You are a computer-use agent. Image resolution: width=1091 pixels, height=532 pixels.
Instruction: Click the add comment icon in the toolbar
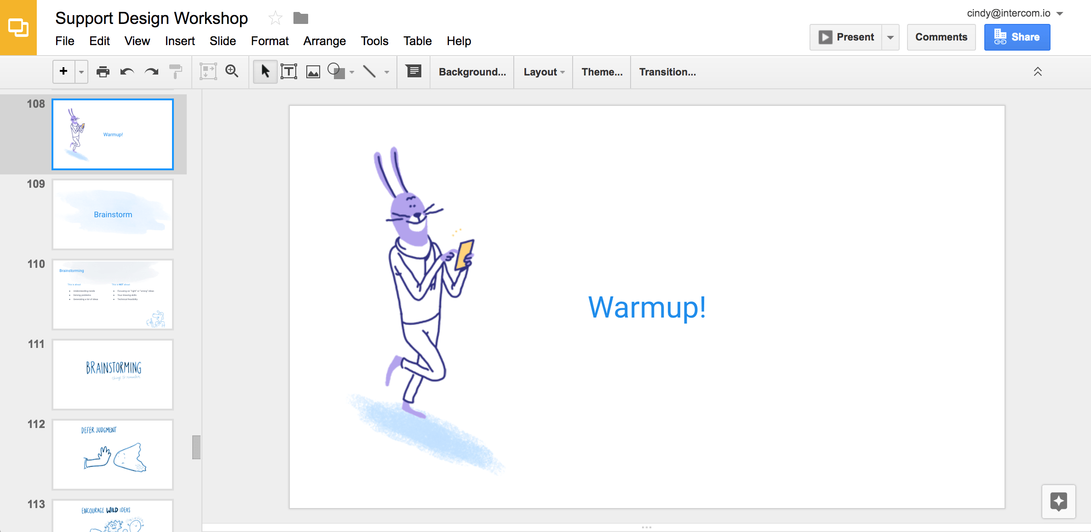click(413, 71)
